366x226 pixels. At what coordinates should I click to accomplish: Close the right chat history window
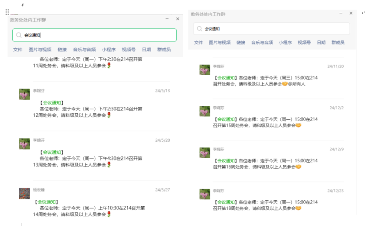(x=351, y=14)
